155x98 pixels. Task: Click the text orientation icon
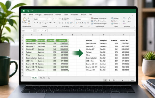click(x=68, y=19)
